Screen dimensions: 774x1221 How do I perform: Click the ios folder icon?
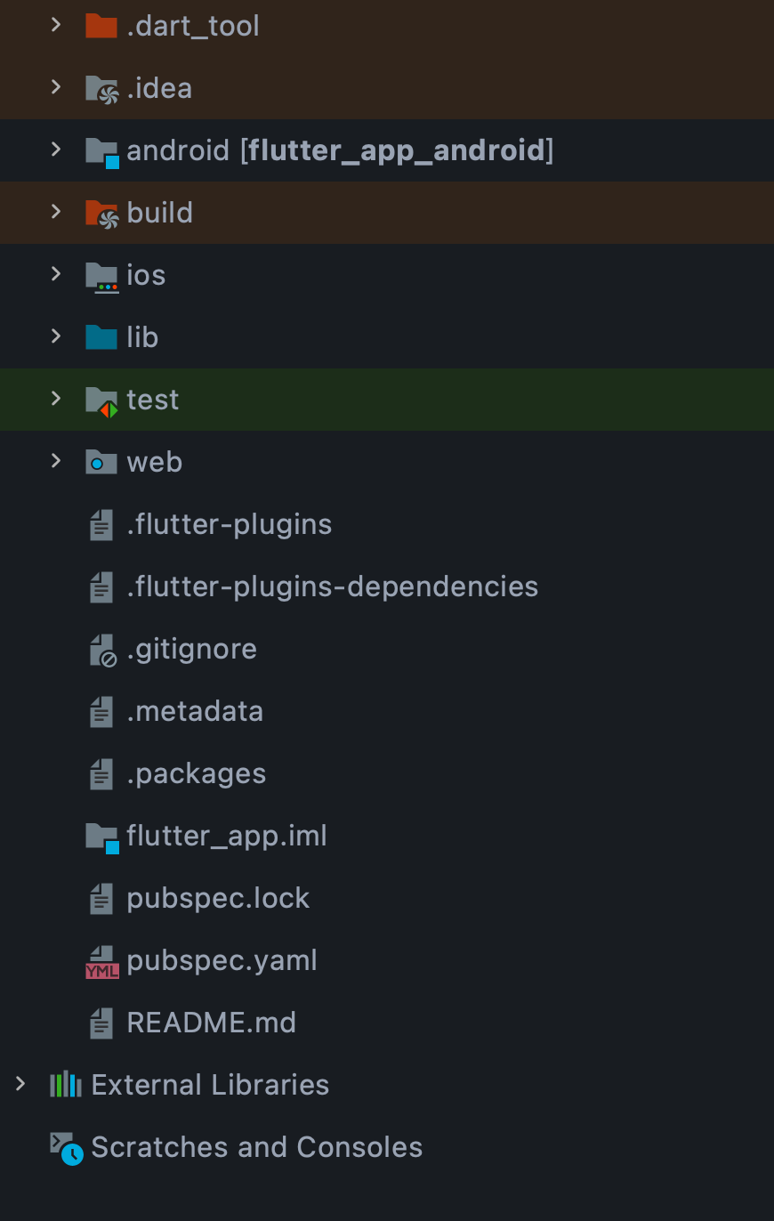101,276
